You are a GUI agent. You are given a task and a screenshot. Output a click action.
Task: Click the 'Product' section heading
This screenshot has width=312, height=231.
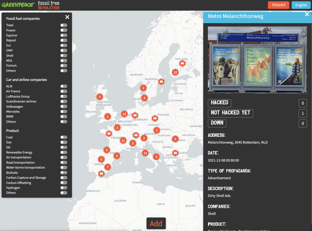point(12,131)
